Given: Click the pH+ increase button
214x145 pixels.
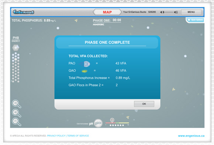Looking at the screenshot, I should coord(98,123).
